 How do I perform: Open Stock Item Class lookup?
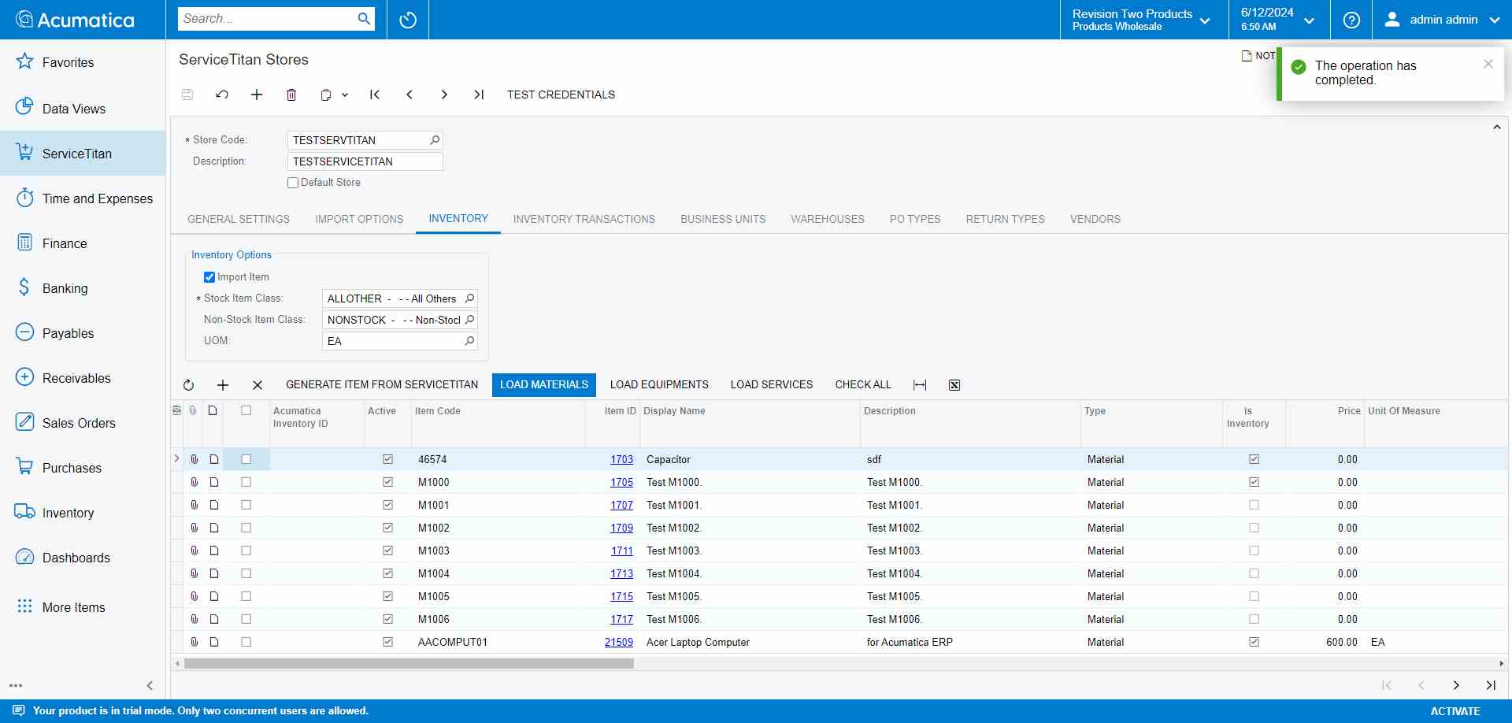click(x=469, y=298)
